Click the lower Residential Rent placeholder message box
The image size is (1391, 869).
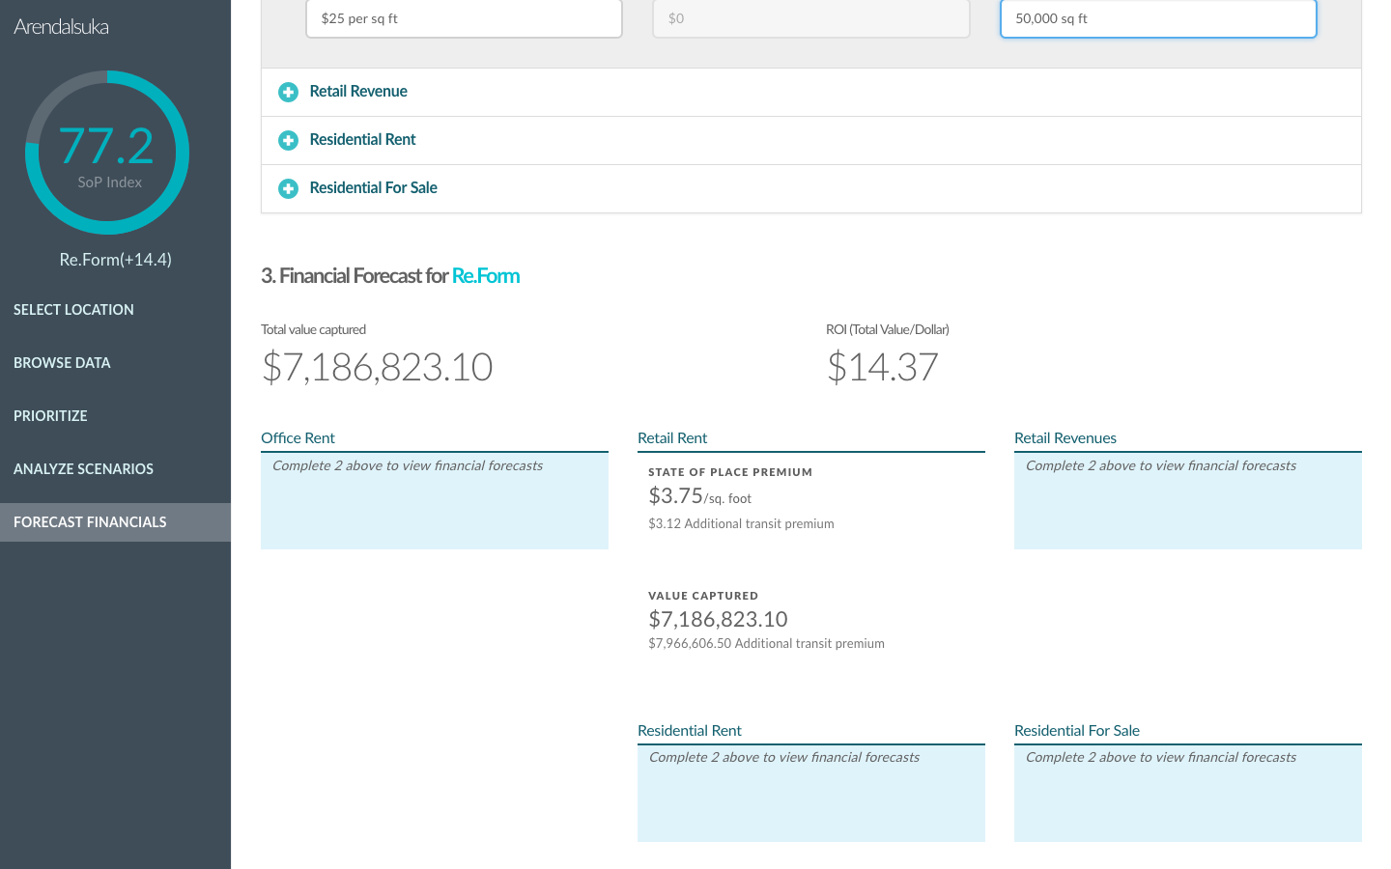click(x=811, y=794)
